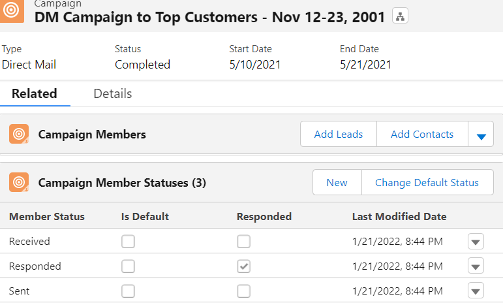
Task: Open the campaign hierarchy view icon
Action: tap(400, 16)
